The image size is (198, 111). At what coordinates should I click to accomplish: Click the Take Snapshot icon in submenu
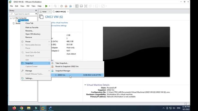pos(52,63)
